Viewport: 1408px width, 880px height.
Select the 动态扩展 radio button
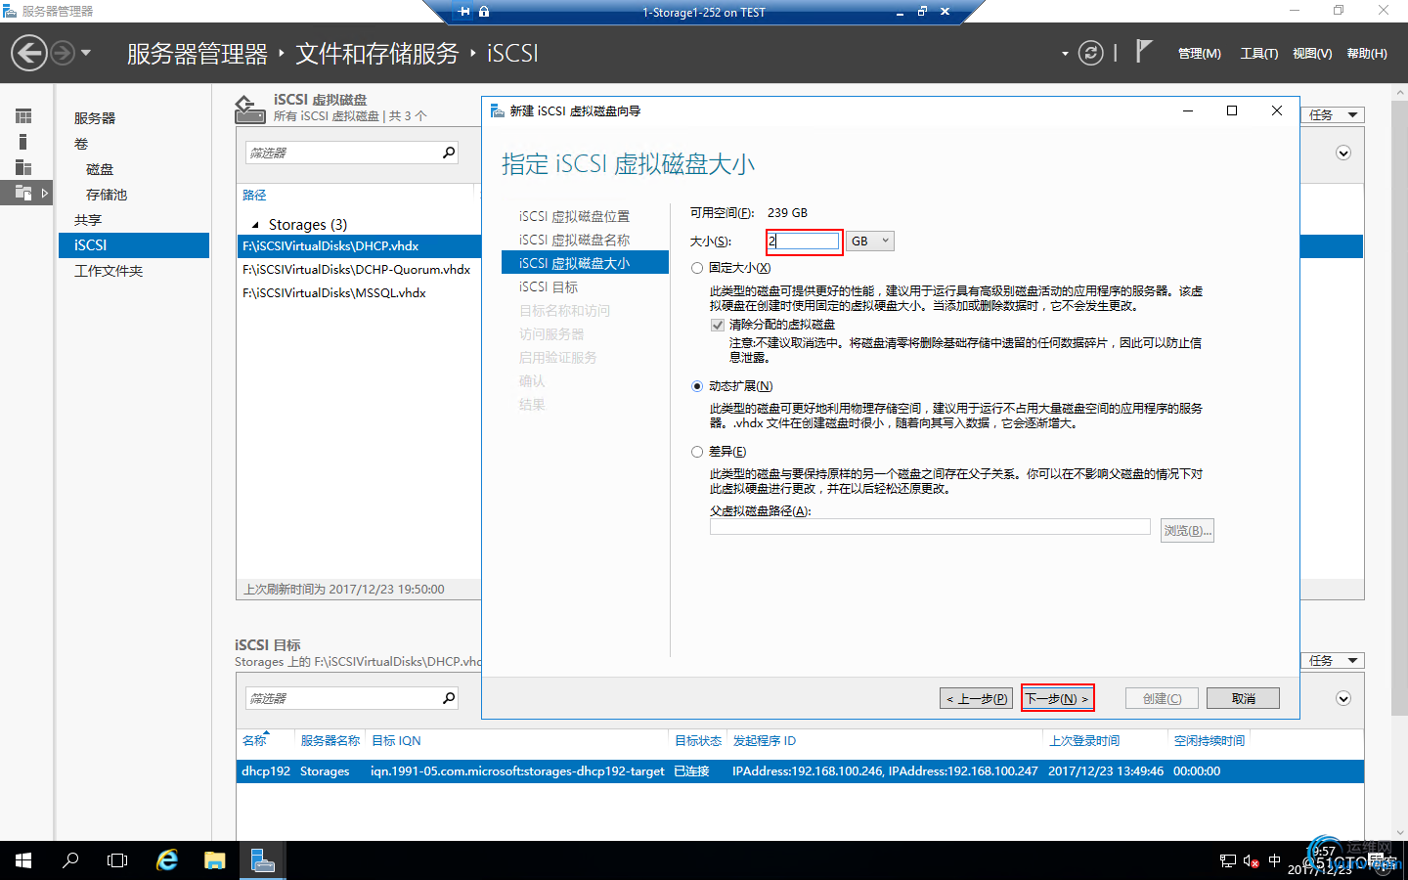coord(697,386)
